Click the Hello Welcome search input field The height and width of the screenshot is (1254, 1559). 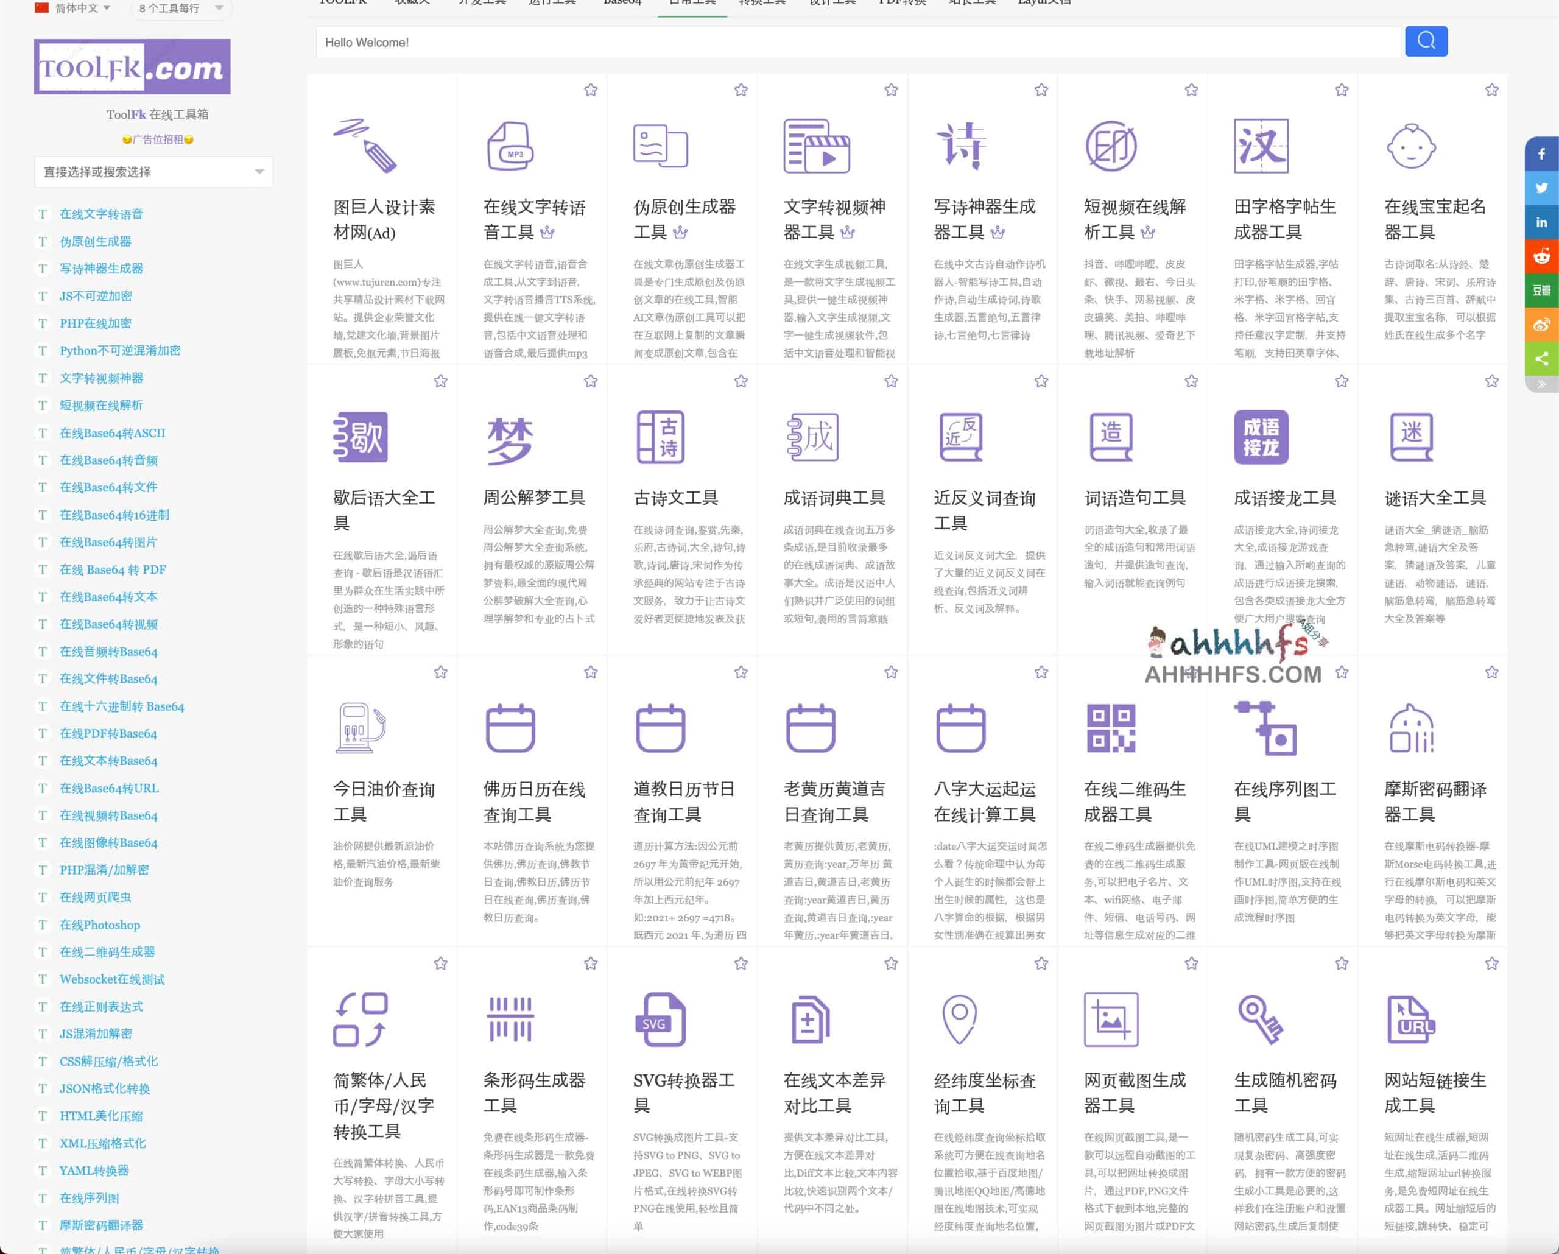tap(857, 43)
